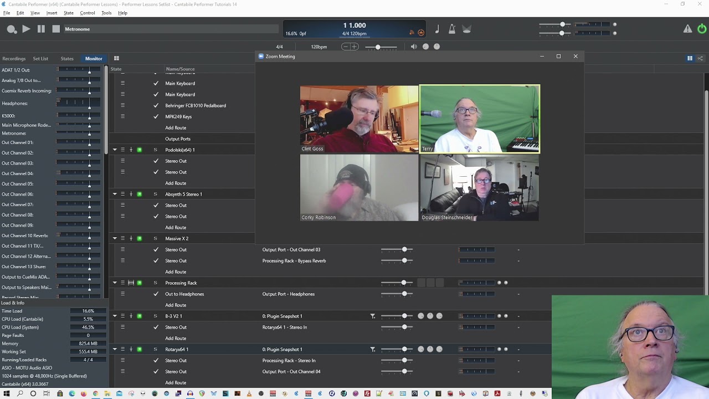The height and width of the screenshot is (399, 709).
Task: Click the blue two-pane layout icon at top right
Action: (x=690, y=58)
